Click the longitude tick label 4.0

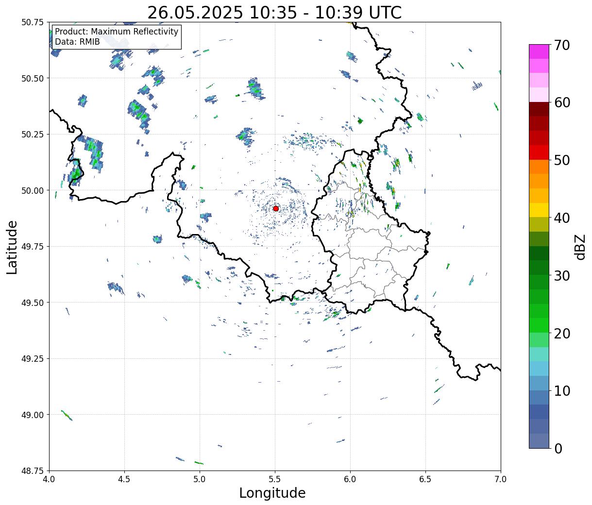coord(49,479)
